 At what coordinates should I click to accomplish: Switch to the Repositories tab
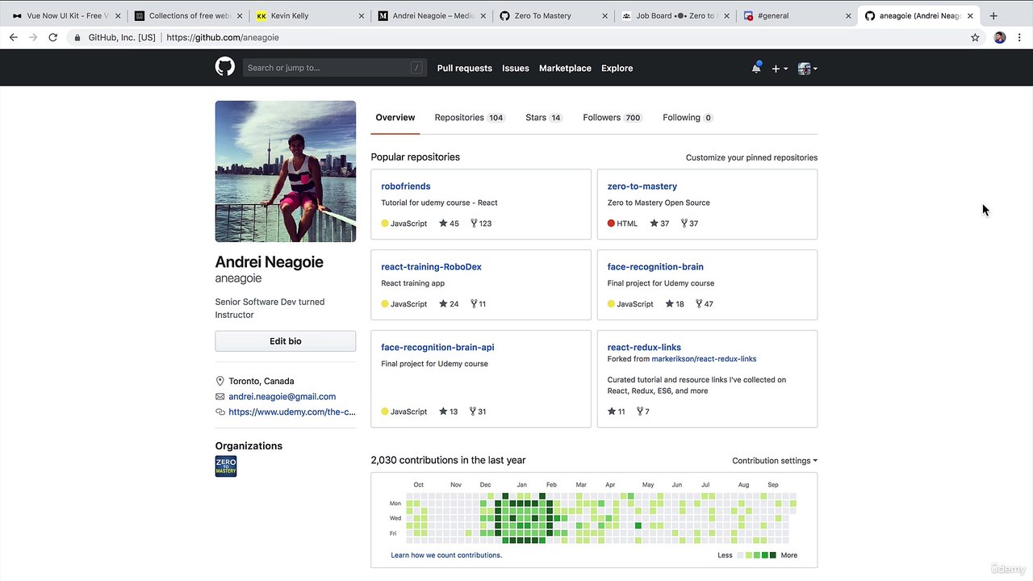(x=468, y=118)
